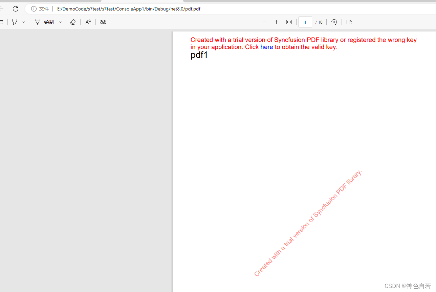Viewport: 436px width, 292px height.
Task: Select the highlighter tool
Action: [14, 22]
